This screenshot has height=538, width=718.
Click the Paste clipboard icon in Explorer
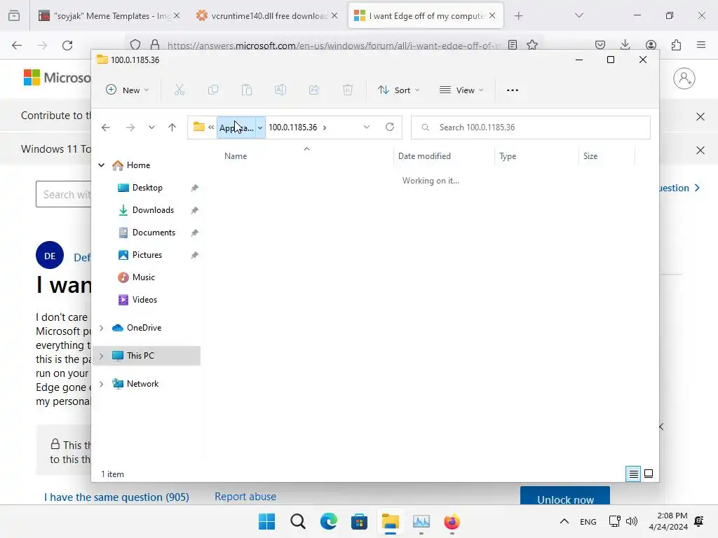click(247, 90)
